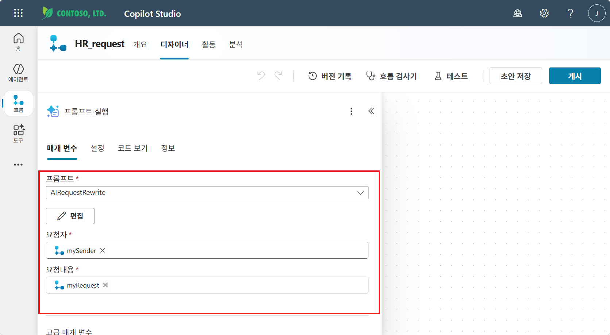Open the user account avatar J
The height and width of the screenshot is (335, 610).
tap(597, 14)
